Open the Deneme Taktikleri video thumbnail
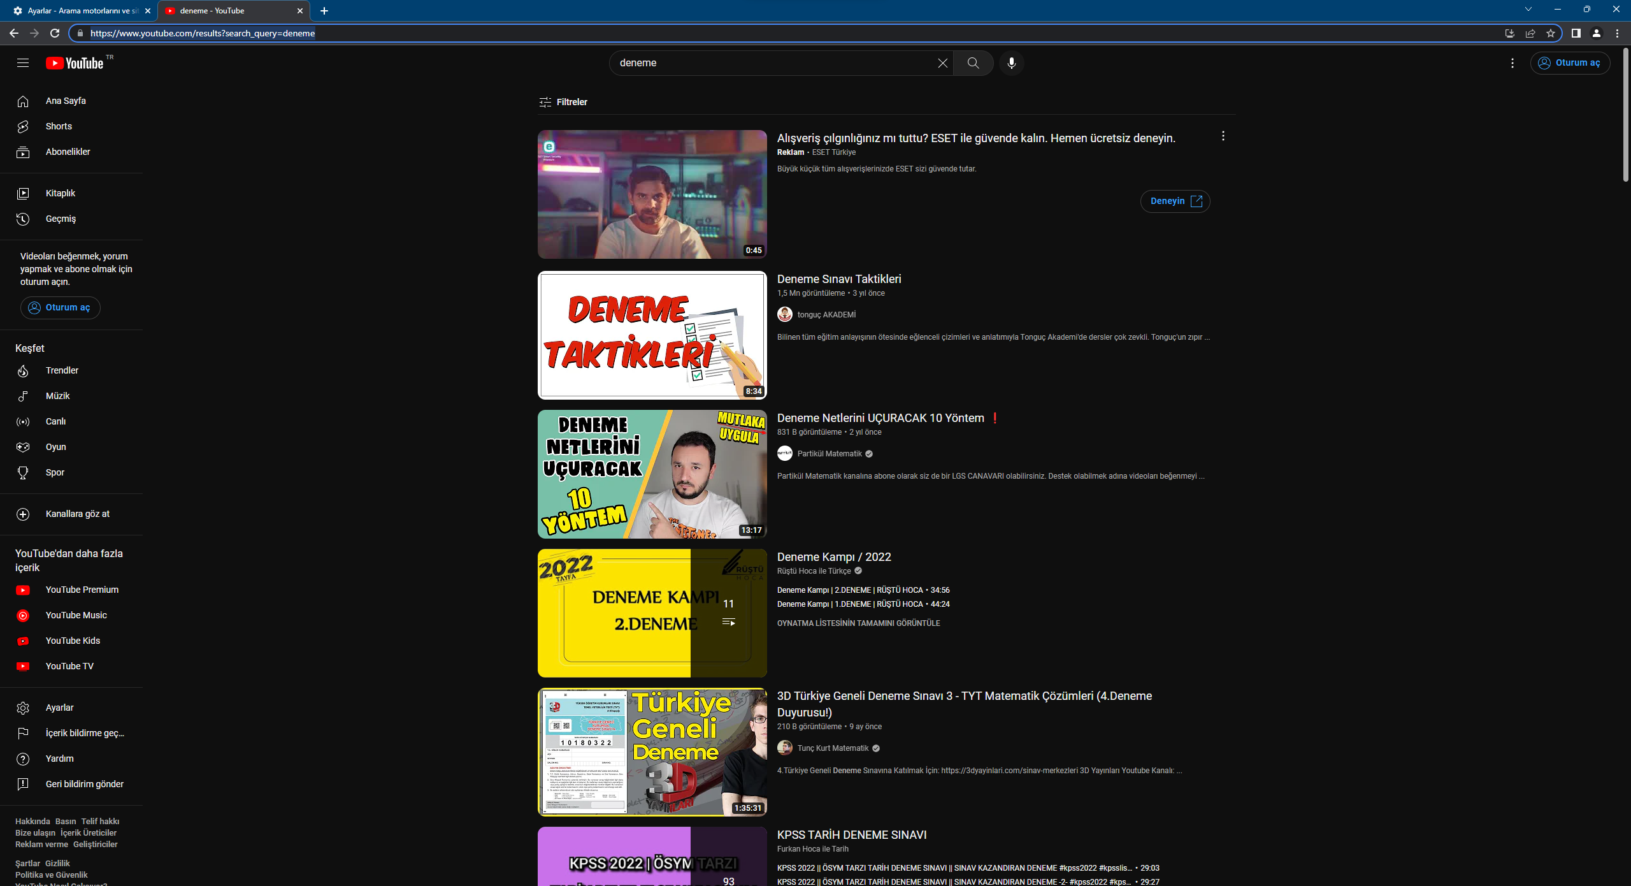Viewport: 1631px width, 886px height. coord(652,335)
